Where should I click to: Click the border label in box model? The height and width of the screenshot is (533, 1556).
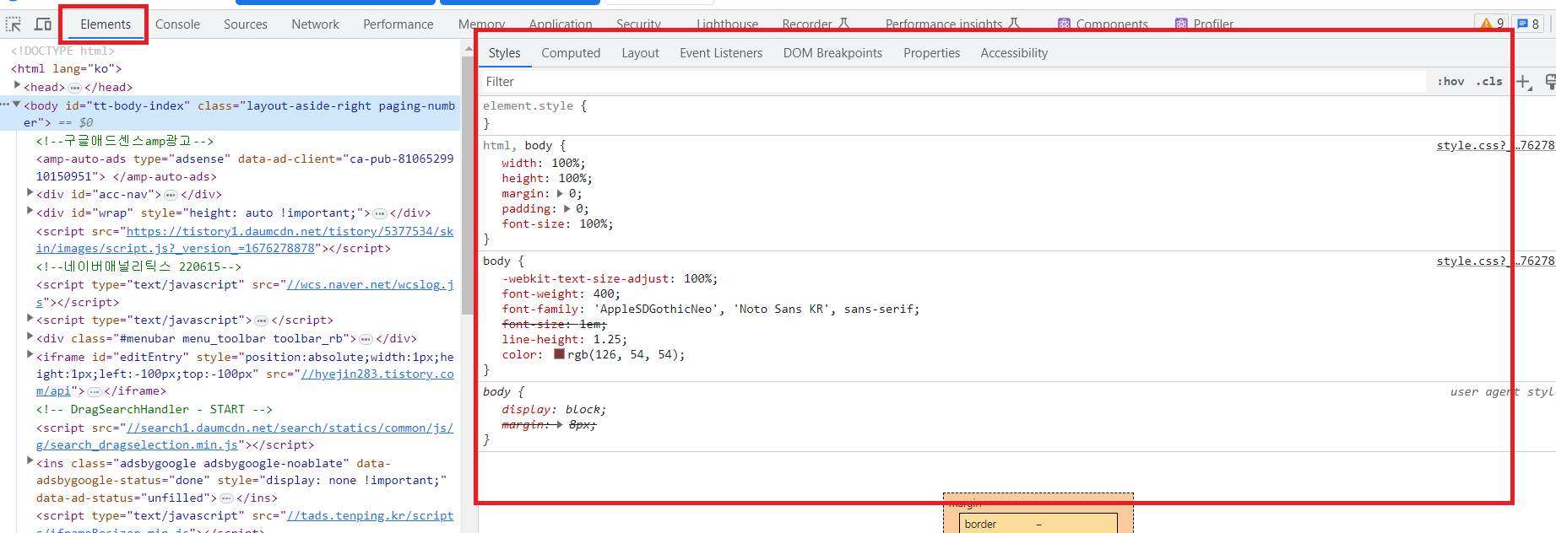980,524
